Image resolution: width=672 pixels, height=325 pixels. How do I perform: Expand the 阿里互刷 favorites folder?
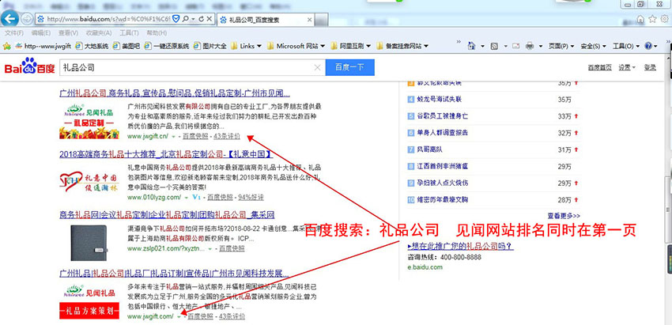tap(350, 46)
